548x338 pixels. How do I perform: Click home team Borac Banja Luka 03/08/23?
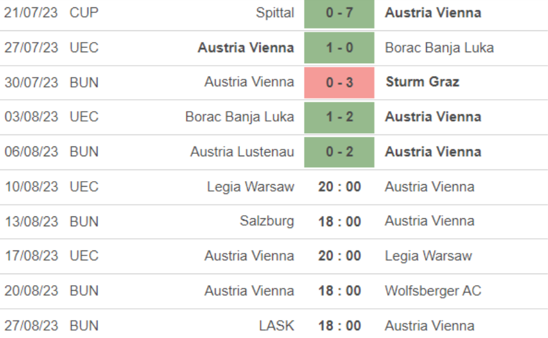click(239, 117)
